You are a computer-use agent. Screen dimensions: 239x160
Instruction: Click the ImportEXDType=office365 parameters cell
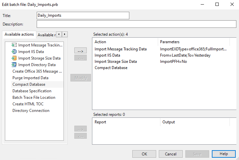click(x=193, y=49)
